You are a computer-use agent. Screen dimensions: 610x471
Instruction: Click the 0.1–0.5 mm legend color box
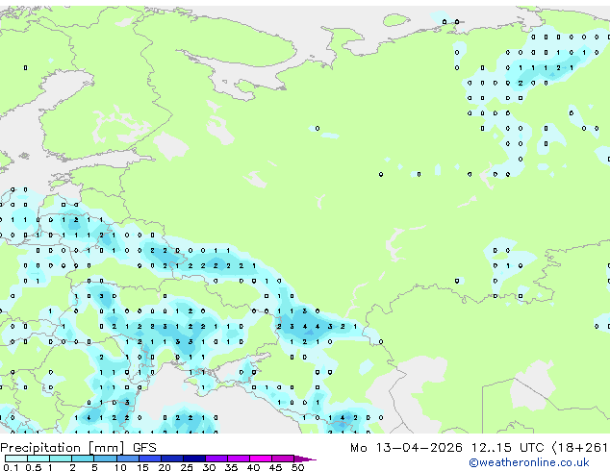[16, 459]
